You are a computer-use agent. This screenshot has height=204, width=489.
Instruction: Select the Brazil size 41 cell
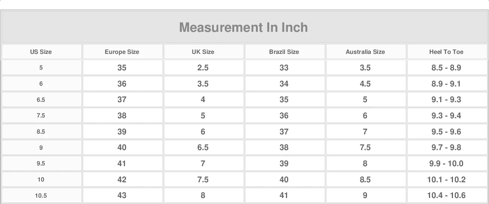point(284,195)
